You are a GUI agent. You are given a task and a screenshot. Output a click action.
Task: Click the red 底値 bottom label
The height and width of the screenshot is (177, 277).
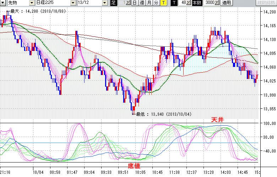(134, 166)
